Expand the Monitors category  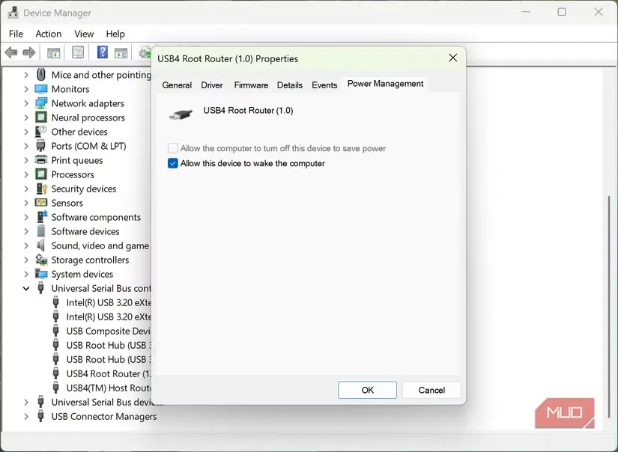[26, 89]
